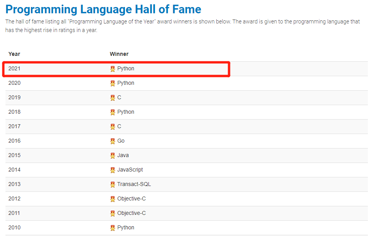The height and width of the screenshot is (236, 371).
Task: Click the medal icon in the 2010 row
Action: pyautogui.click(x=112, y=228)
